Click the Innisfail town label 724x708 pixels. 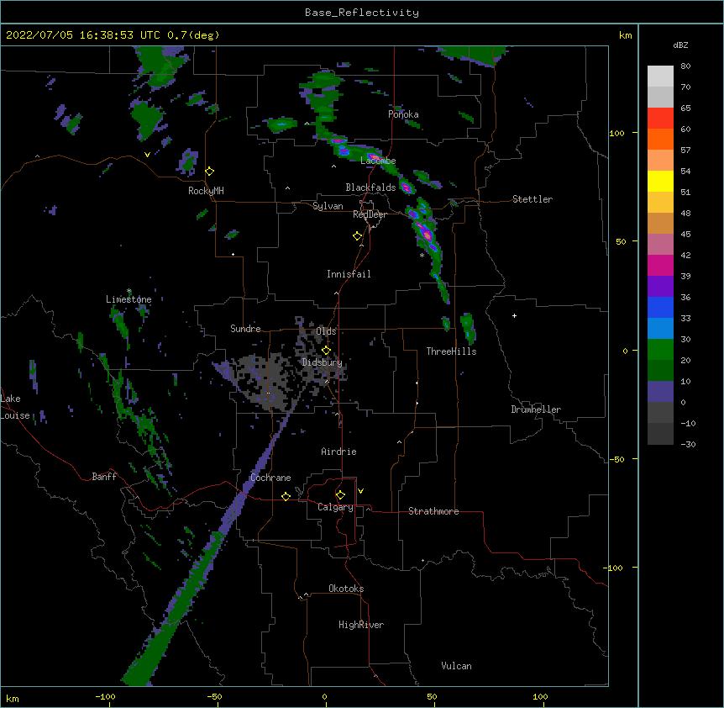[x=349, y=274]
